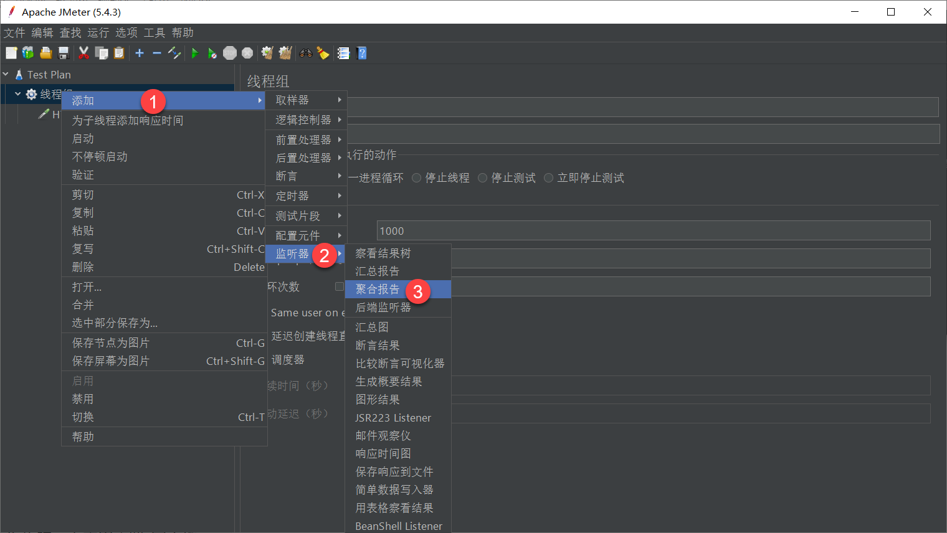Open the 查找 menu
Viewport: 947px width, 533px height.
(x=70, y=33)
